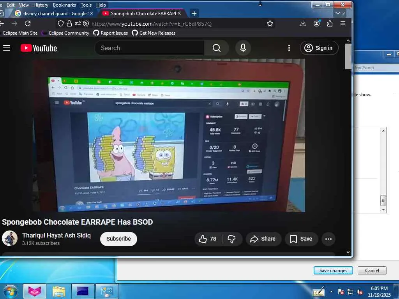Open the Windows Start orb

(x=11, y=291)
